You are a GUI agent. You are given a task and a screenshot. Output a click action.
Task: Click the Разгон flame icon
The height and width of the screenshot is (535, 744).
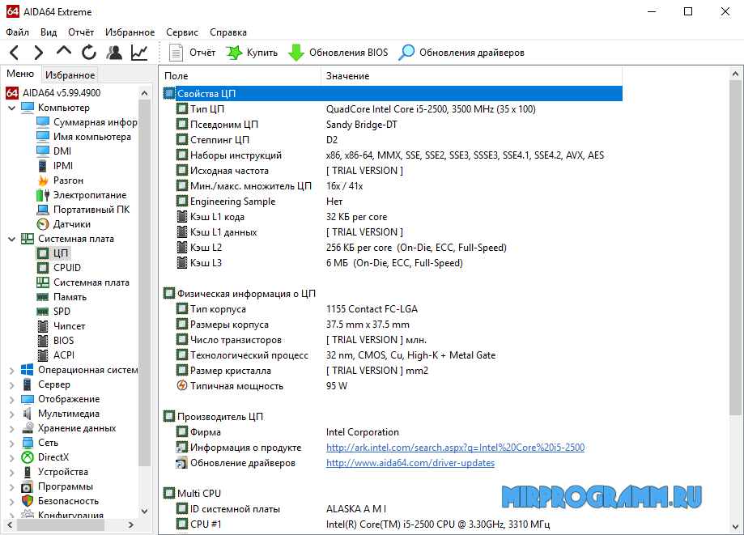click(x=43, y=180)
